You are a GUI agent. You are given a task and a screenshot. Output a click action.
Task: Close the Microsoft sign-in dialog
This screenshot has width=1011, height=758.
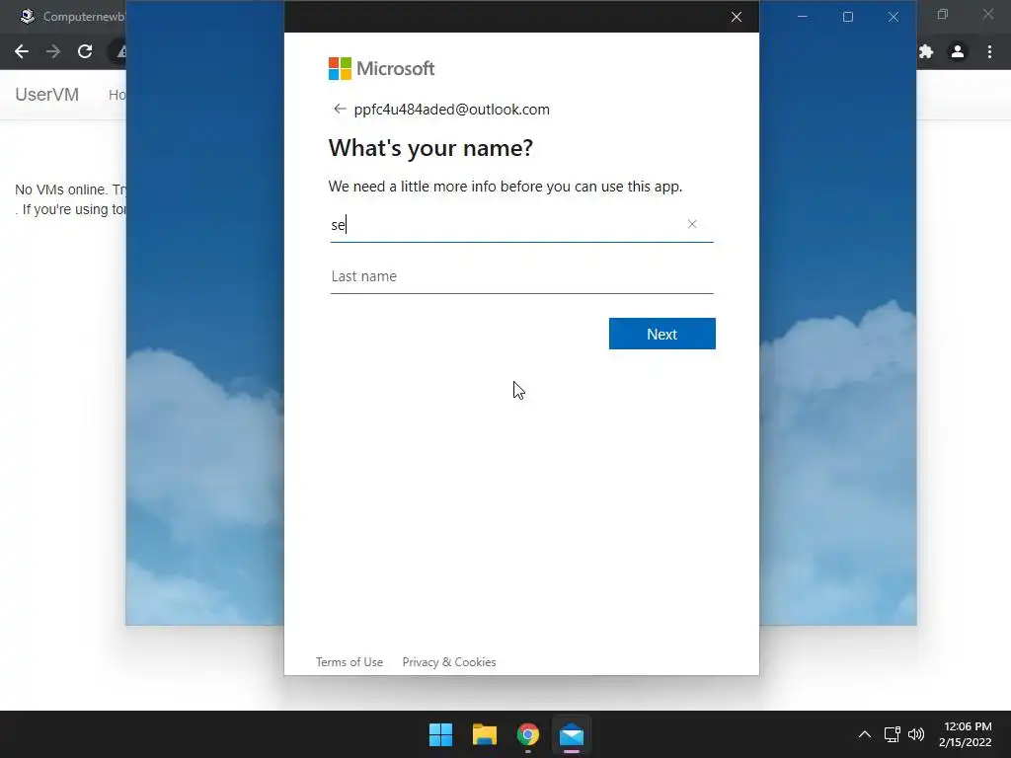click(x=737, y=17)
